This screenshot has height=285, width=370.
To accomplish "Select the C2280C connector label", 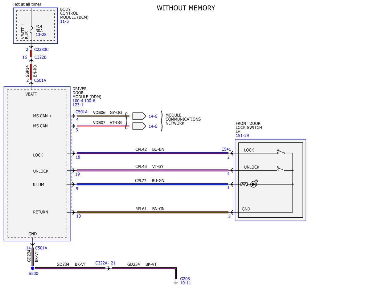I will [x=41, y=49].
